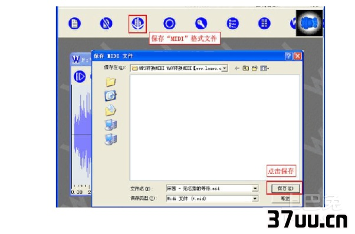Go back using the left arrow icon
This screenshot has height=234, width=355.
[x=237, y=68]
